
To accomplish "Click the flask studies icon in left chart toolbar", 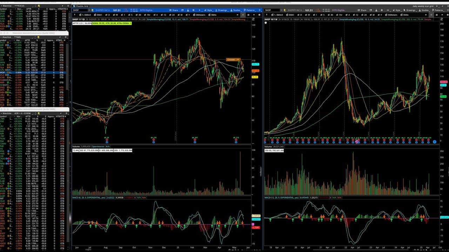I will pos(188,10).
